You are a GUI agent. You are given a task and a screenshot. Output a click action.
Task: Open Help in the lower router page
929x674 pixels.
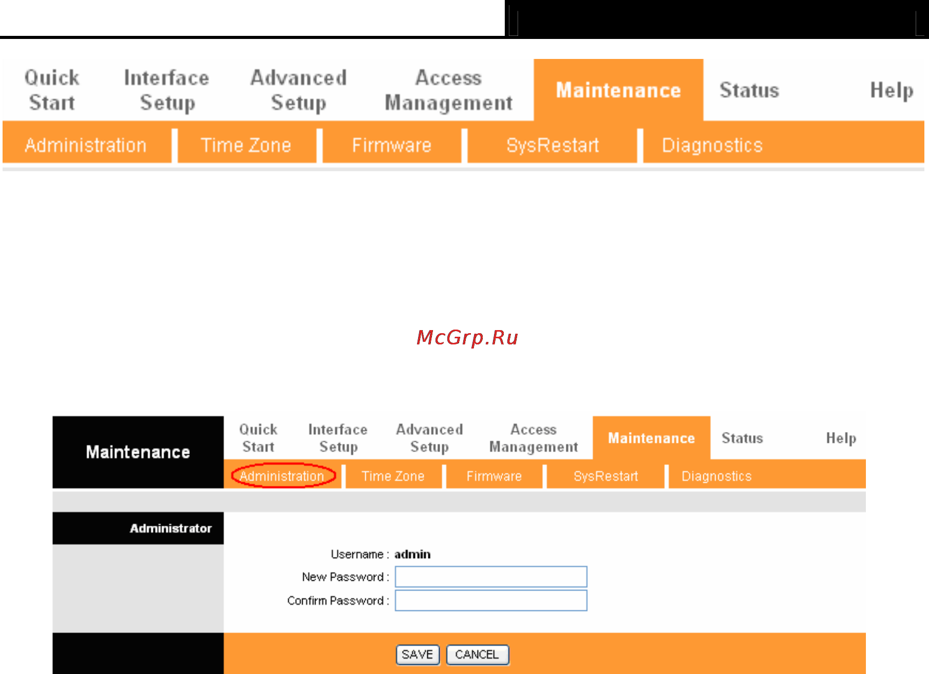point(841,438)
